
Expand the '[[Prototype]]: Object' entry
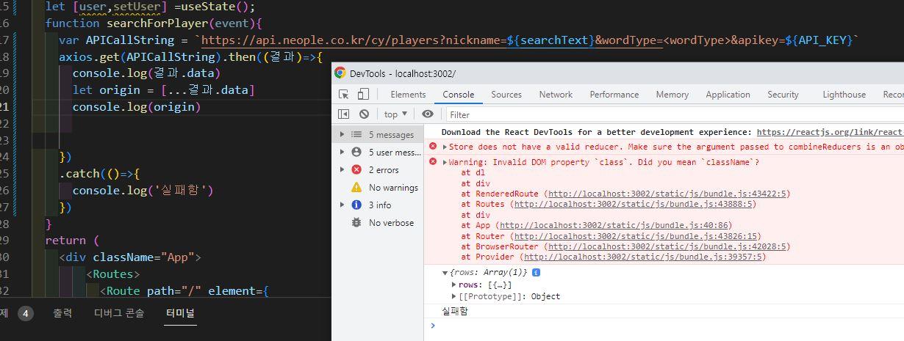pyautogui.click(x=454, y=296)
